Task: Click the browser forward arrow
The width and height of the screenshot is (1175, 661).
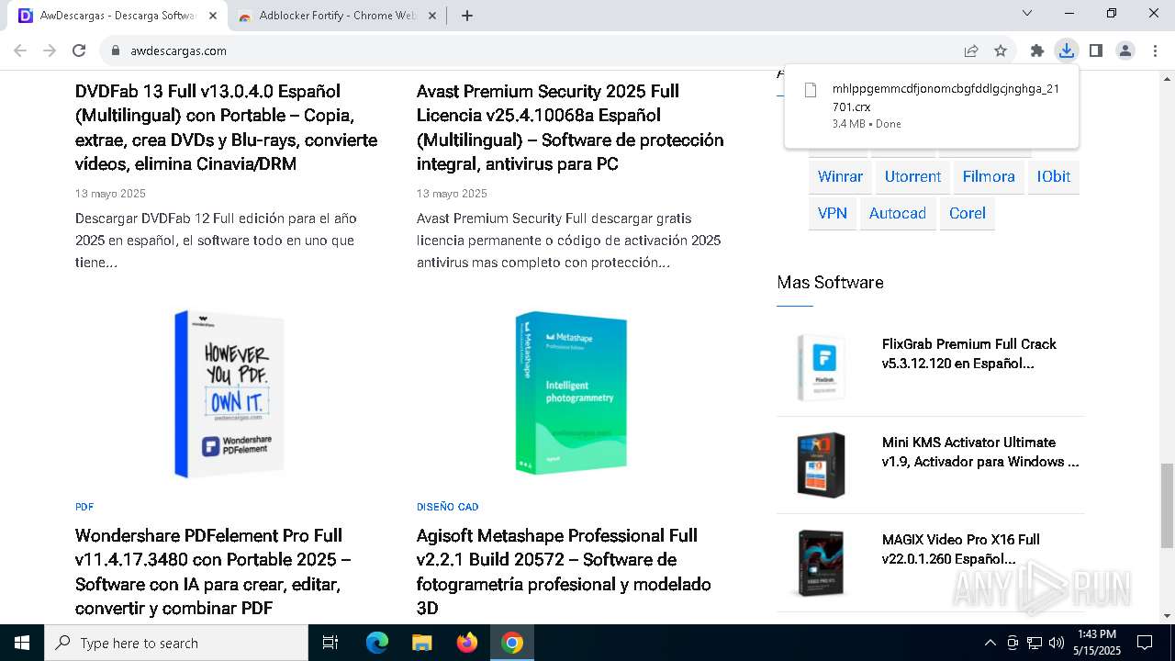Action: (x=50, y=50)
